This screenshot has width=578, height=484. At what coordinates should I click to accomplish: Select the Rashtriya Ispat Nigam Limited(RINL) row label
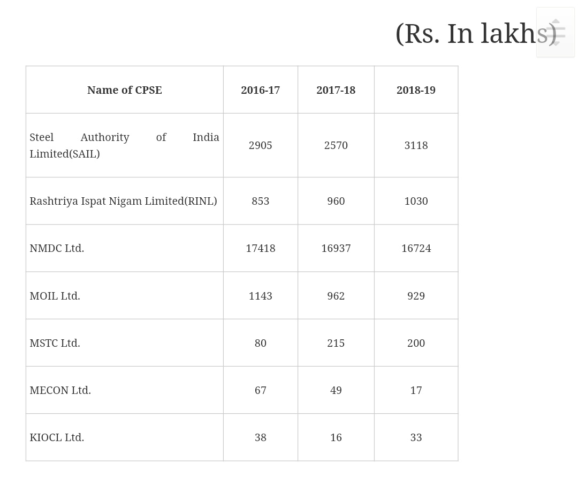tap(123, 201)
